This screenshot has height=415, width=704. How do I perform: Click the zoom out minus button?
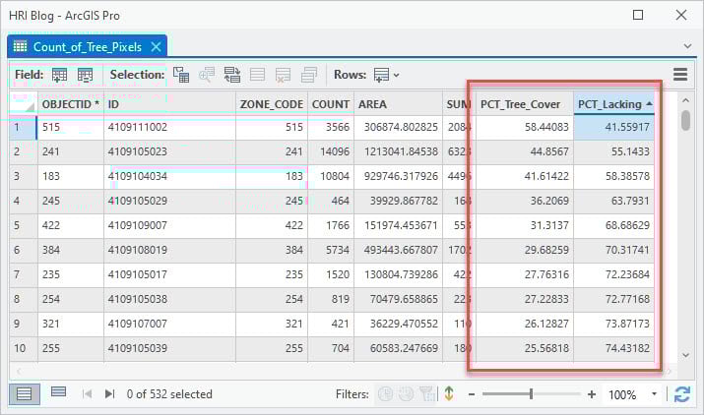pos(472,394)
